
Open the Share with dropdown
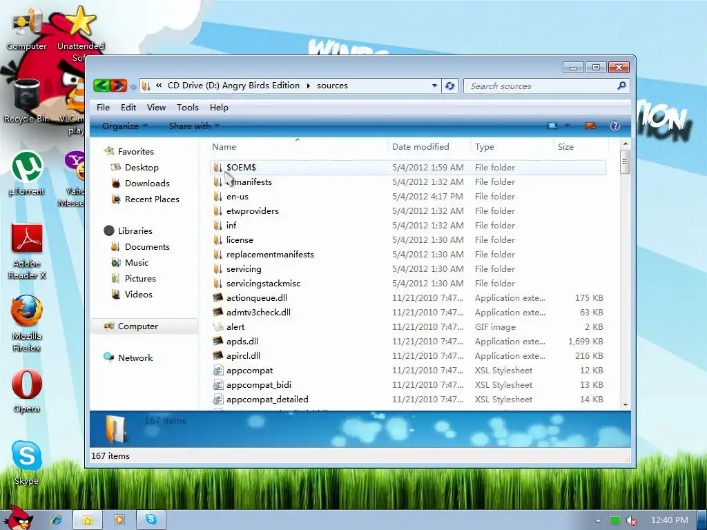(x=194, y=126)
